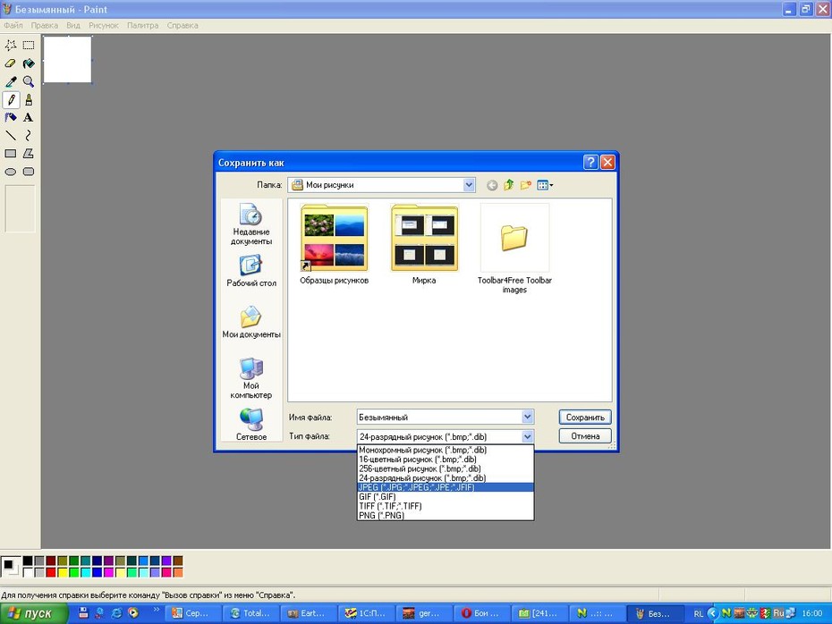Select GIF file type option
The height and width of the screenshot is (624, 832).
[x=446, y=497]
